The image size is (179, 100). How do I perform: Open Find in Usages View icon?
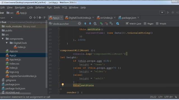coord(95,24)
